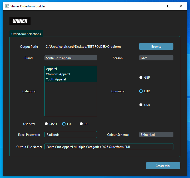Choose the EU size option
This screenshot has height=178, width=190.
pyautogui.click(x=64, y=124)
